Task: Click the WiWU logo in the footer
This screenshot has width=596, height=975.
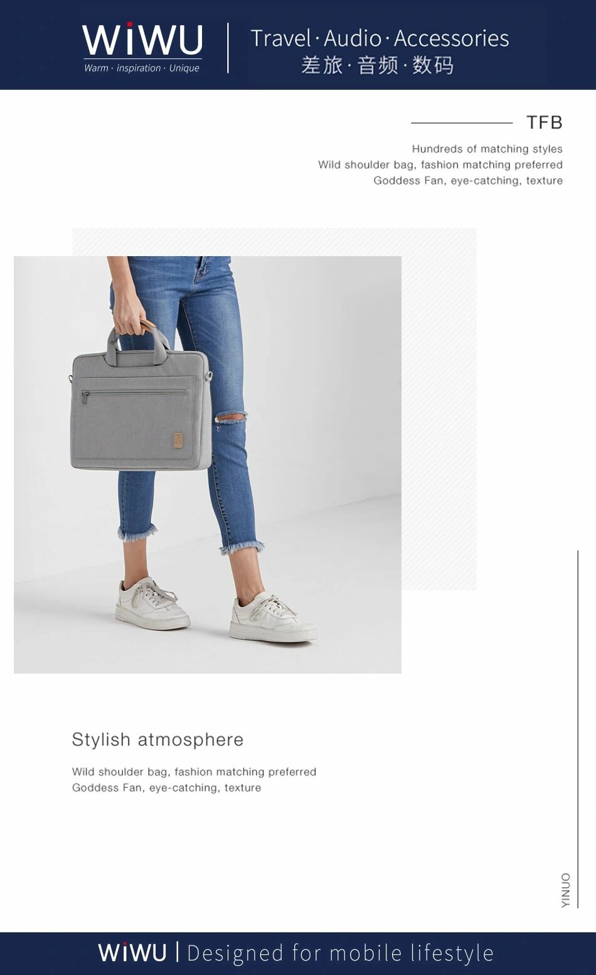Action: [x=132, y=953]
